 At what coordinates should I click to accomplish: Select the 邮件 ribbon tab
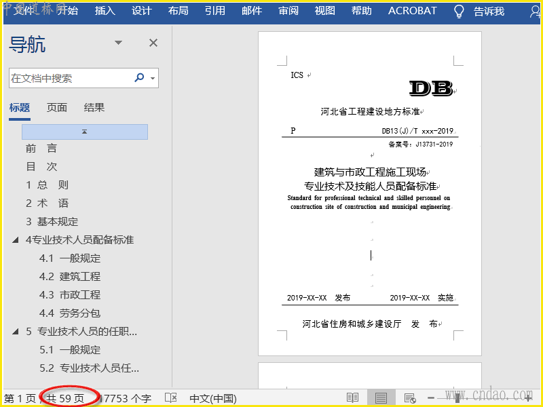pyautogui.click(x=252, y=11)
